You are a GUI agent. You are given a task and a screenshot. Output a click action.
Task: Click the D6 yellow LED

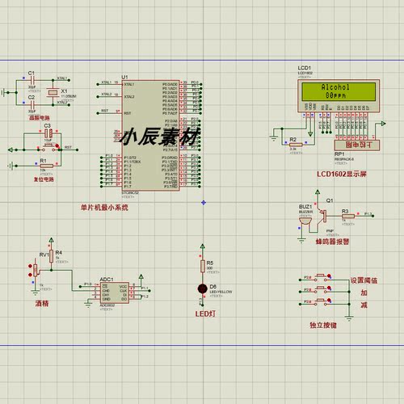[202, 288]
